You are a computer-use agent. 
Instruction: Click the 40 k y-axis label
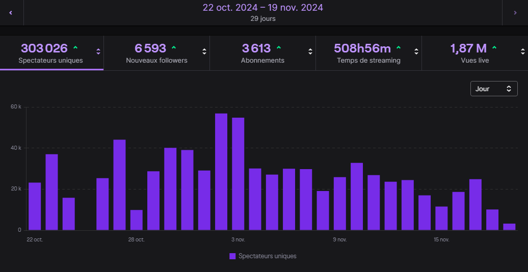16,148
